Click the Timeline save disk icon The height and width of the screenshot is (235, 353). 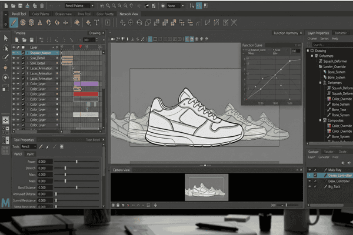[32, 40]
